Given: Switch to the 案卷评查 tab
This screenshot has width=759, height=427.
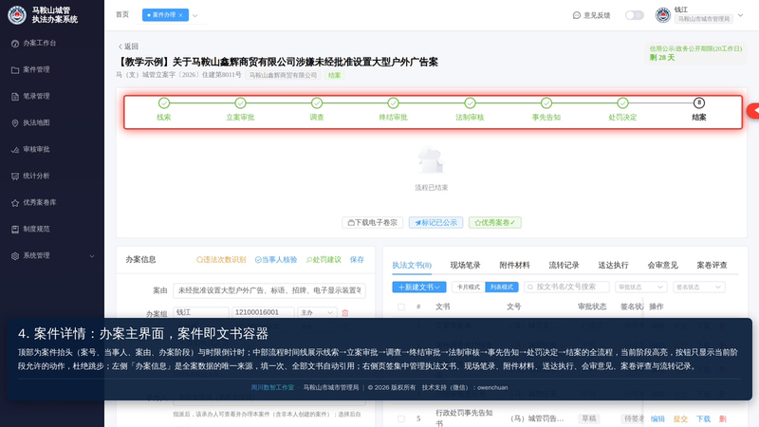Looking at the screenshot, I should 713,266.
